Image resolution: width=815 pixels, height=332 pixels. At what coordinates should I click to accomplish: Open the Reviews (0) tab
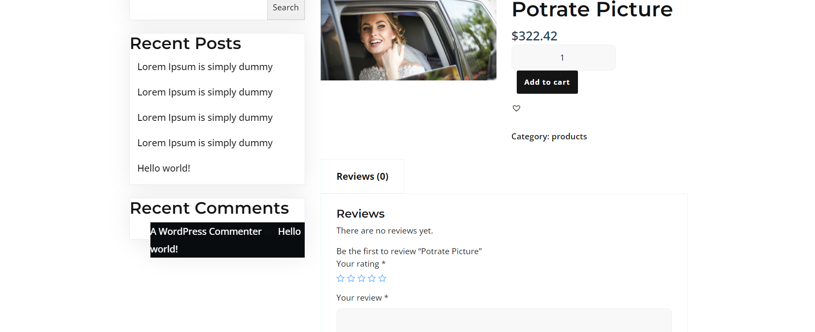click(x=362, y=176)
